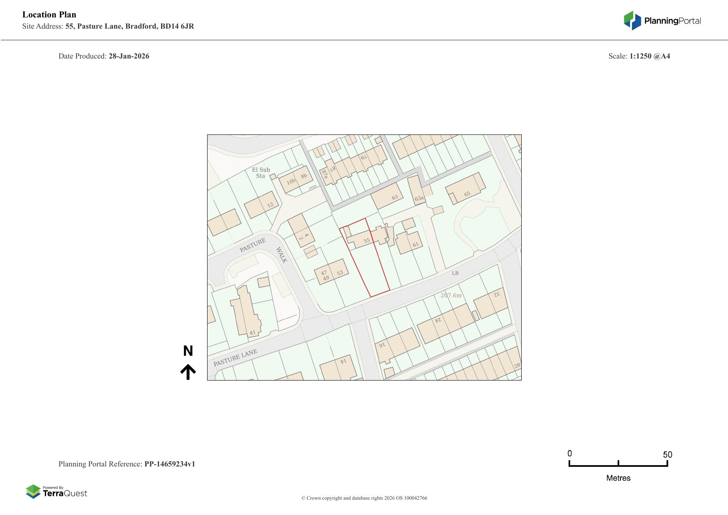
Task: Click the PP-14659234v1 reference number
Action: click(169, 464)
